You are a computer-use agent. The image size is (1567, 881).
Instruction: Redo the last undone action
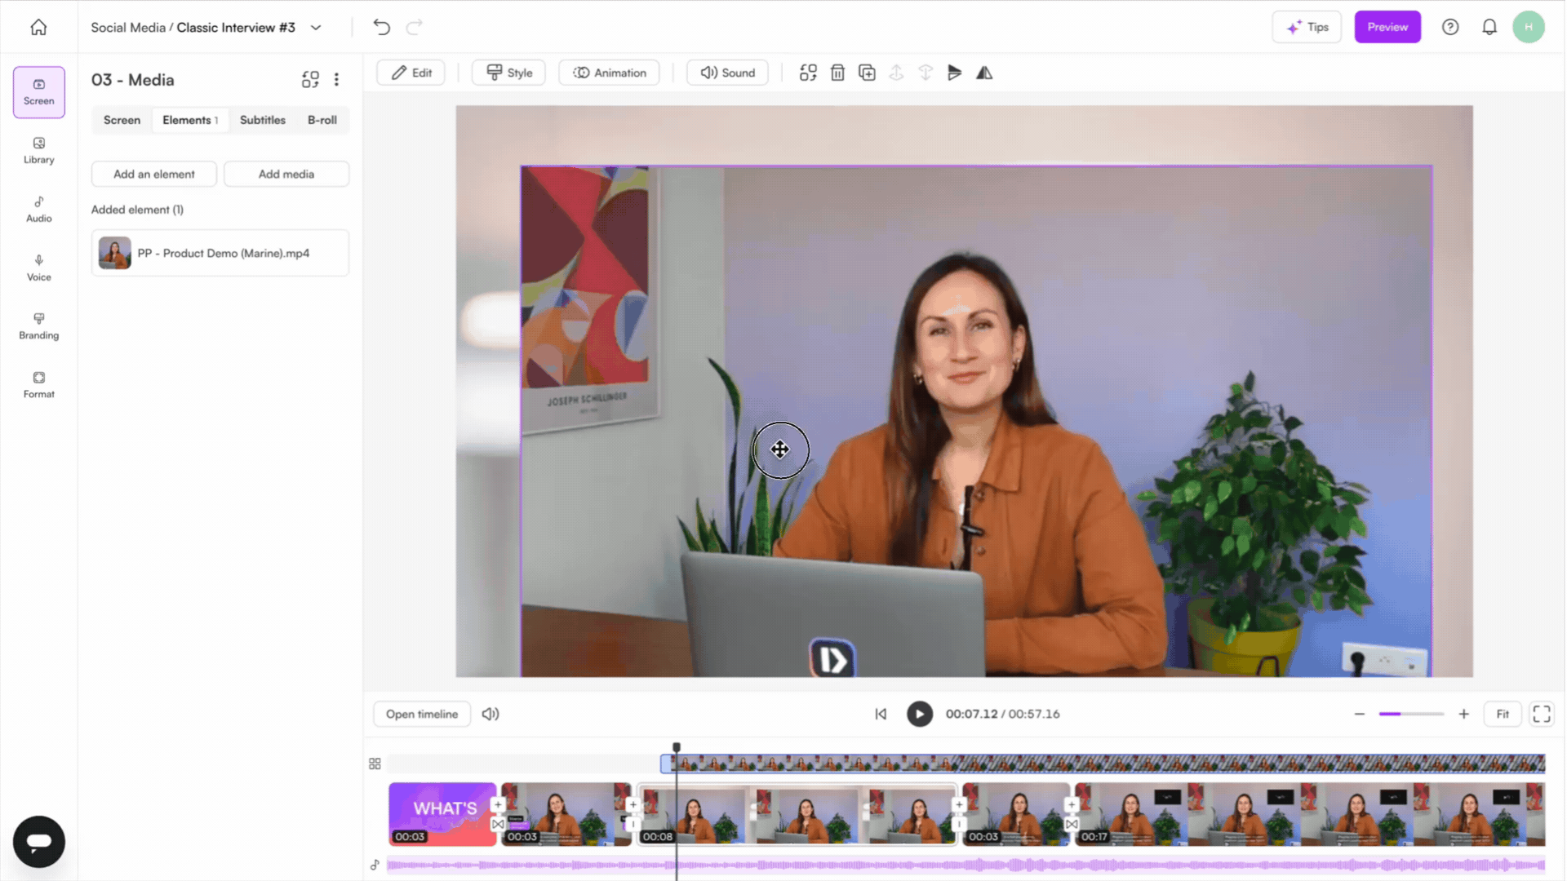(415, 27)
